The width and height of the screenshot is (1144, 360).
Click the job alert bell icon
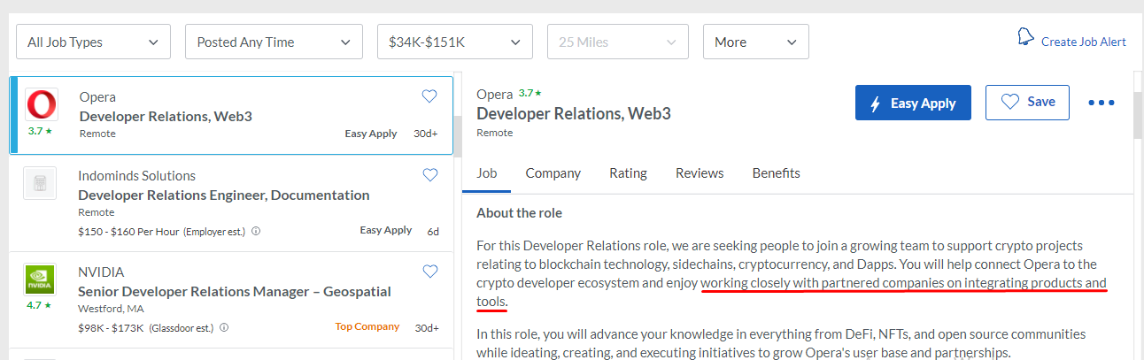(x=1026, y=38)
